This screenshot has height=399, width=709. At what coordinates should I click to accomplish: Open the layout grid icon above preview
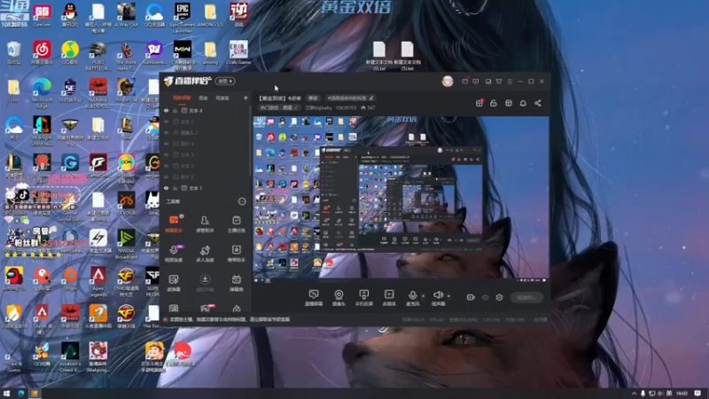(508, 103)
